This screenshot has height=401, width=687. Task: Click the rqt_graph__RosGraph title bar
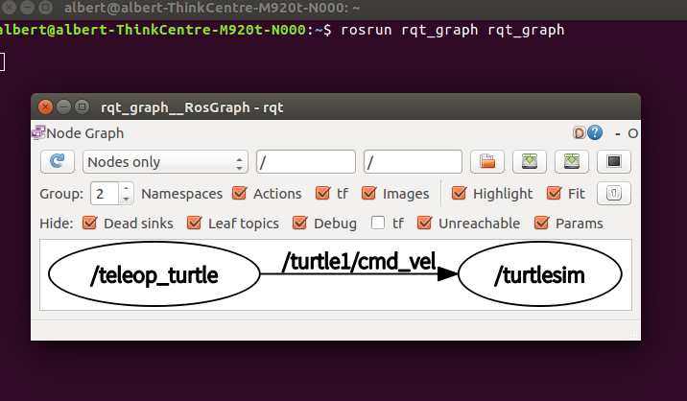(336, 106)
